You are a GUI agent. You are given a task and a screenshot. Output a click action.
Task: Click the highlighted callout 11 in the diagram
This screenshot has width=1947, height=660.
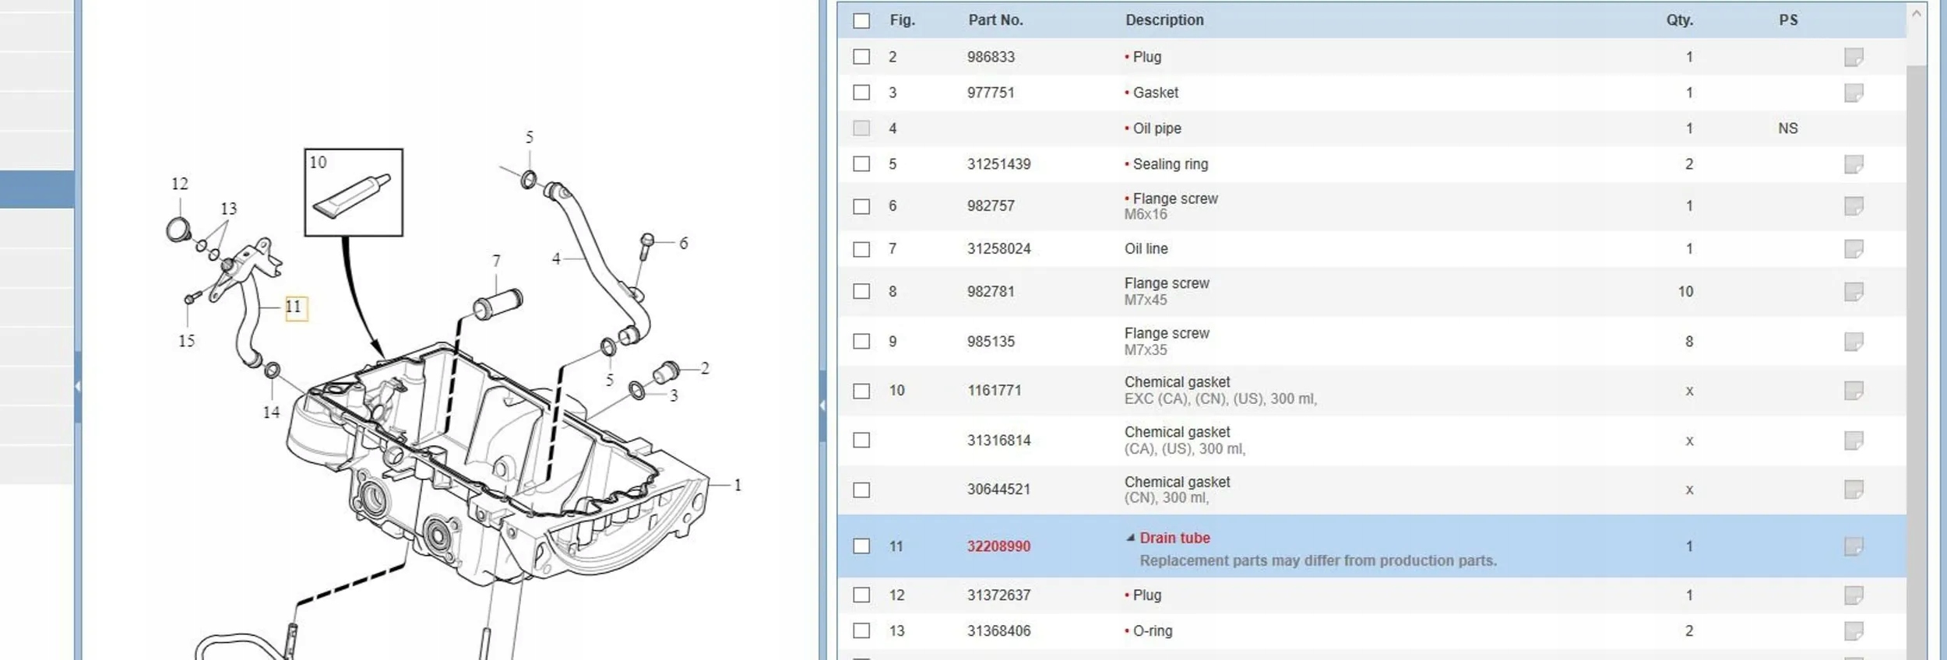[294, 307]
